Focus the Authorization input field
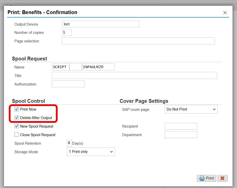 pyautogui.click(x=68, y=84)
